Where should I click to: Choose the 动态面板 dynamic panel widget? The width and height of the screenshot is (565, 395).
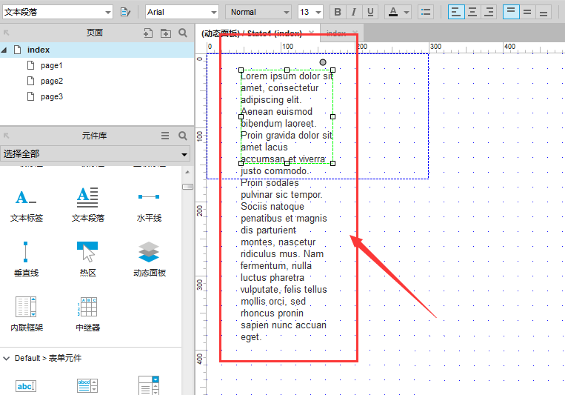149,258
